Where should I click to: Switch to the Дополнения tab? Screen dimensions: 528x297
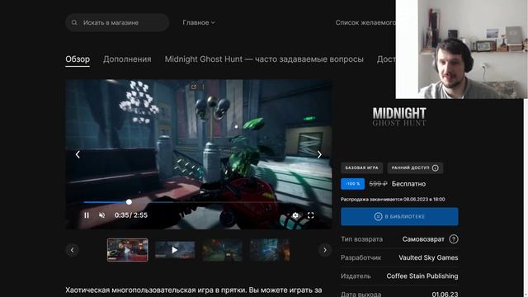coord(127,59)
